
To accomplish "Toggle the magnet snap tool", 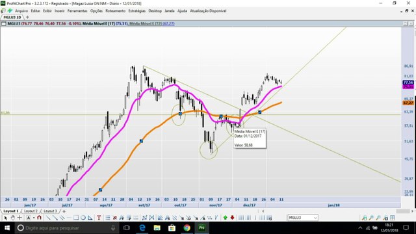I will [39, 218].
